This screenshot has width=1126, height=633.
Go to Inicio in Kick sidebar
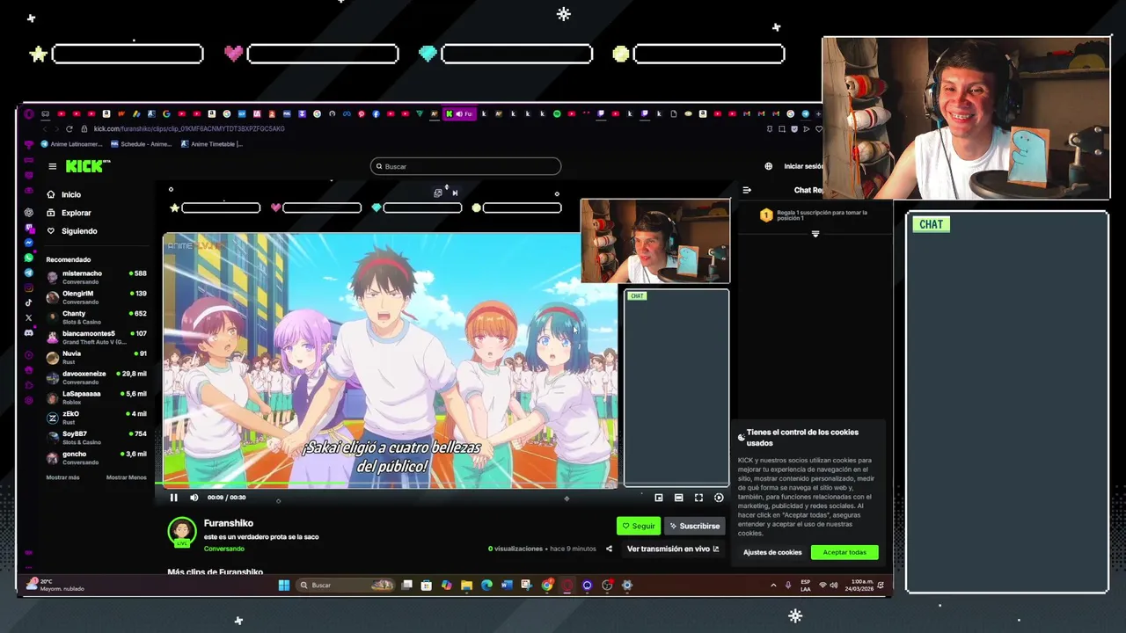63,194
